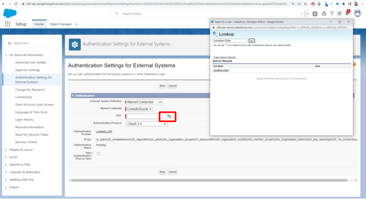Click Clear Search Results link
Screen dimensions: 366x205
click(225, 57)
